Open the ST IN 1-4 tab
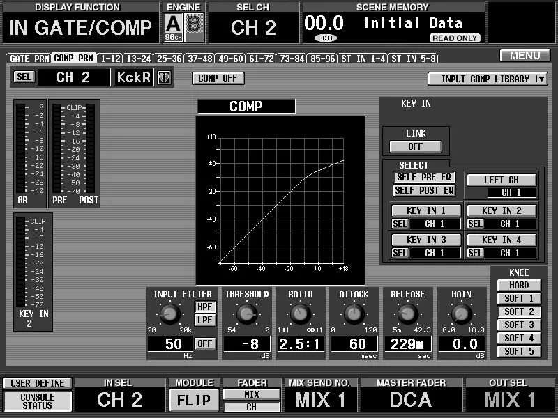This screenshot has width=558, height=418. (x=363, y=59)
